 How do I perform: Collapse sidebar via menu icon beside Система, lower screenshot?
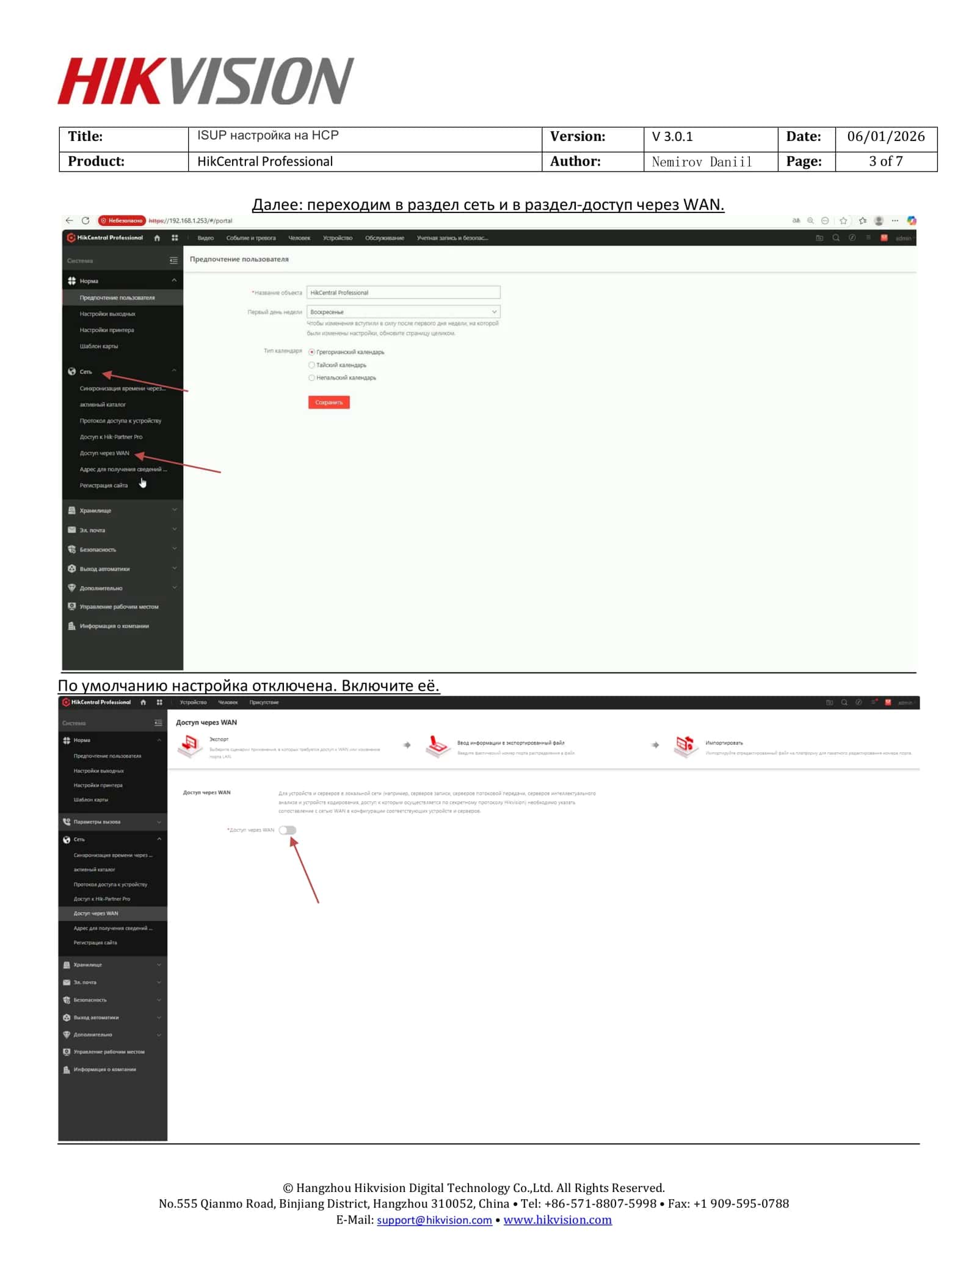point(158,723)
